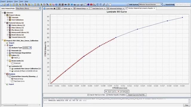This screenshot has height=107, width=191.
Task: Expand the Tutorials node
Action: coord(7,18)
